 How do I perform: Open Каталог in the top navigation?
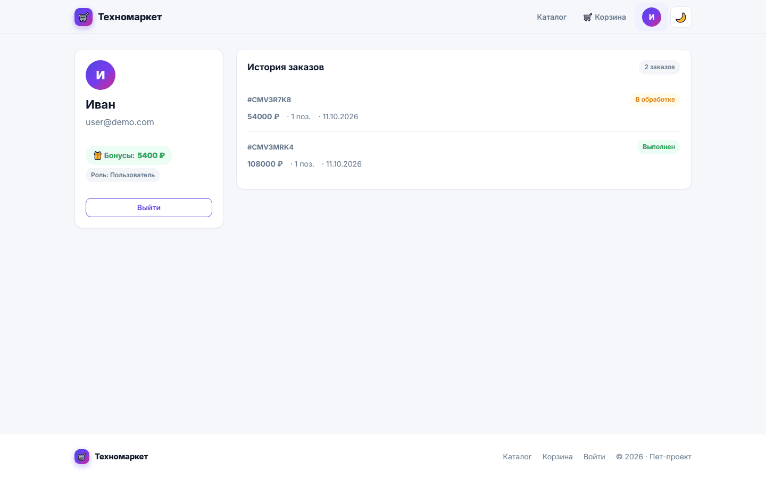tap(552, 17)
